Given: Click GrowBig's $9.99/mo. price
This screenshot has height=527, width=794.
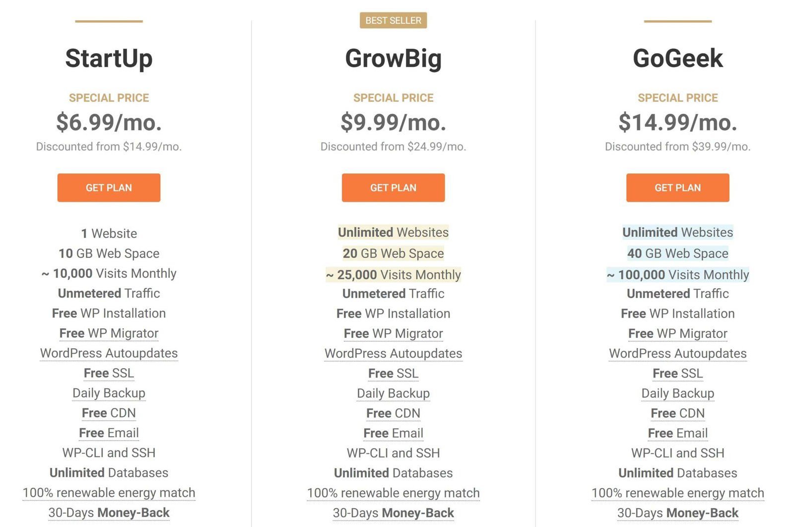Looking at the screenshot, I should point(393,122).
